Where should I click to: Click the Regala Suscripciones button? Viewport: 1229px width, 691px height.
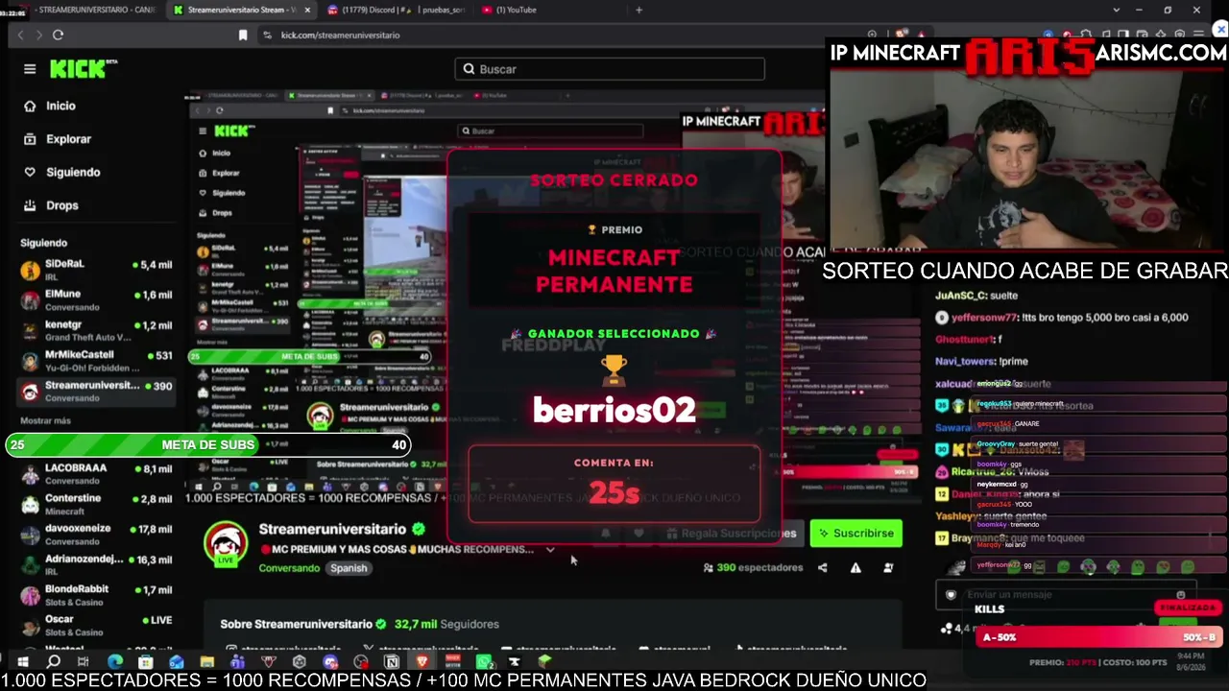point(730,534)
